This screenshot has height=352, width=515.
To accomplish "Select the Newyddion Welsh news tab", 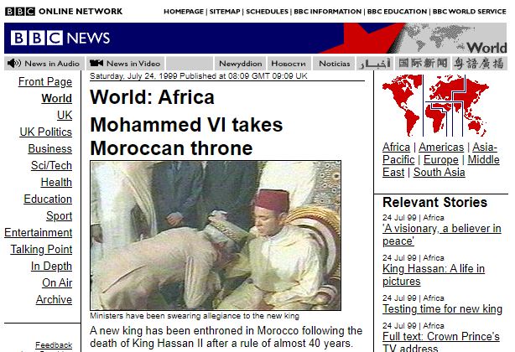I will tap(241, 64).
